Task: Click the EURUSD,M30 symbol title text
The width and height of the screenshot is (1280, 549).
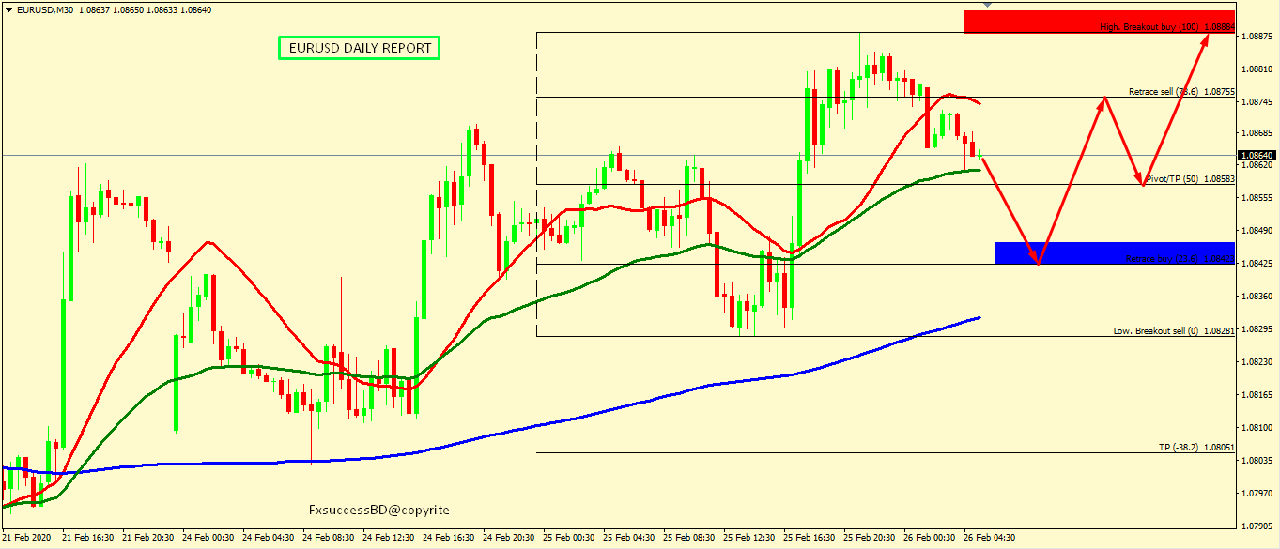Action: coord(46,10)
